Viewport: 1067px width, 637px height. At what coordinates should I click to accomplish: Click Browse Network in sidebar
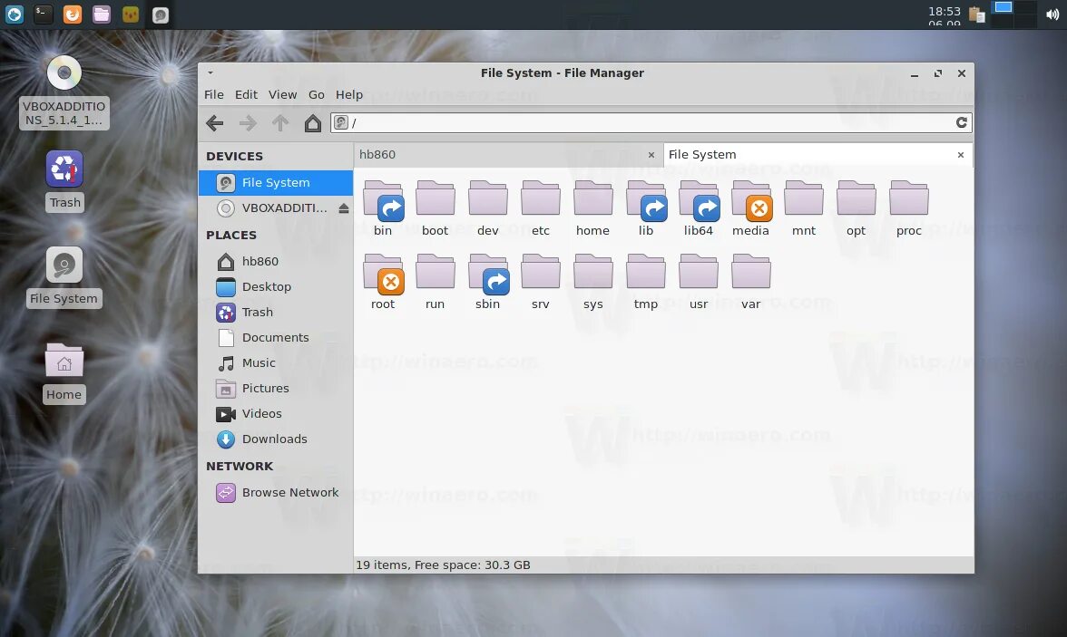click(276, 492)
